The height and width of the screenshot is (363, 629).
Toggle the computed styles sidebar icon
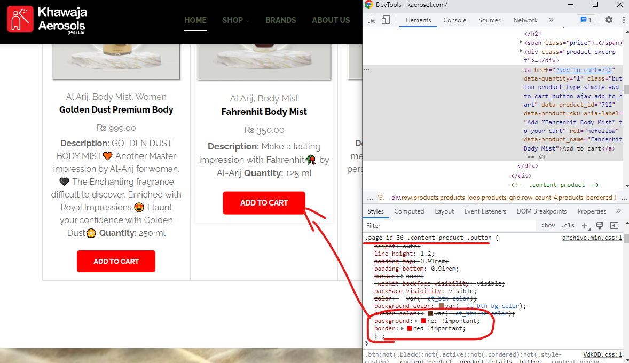[x=614, y=225]
